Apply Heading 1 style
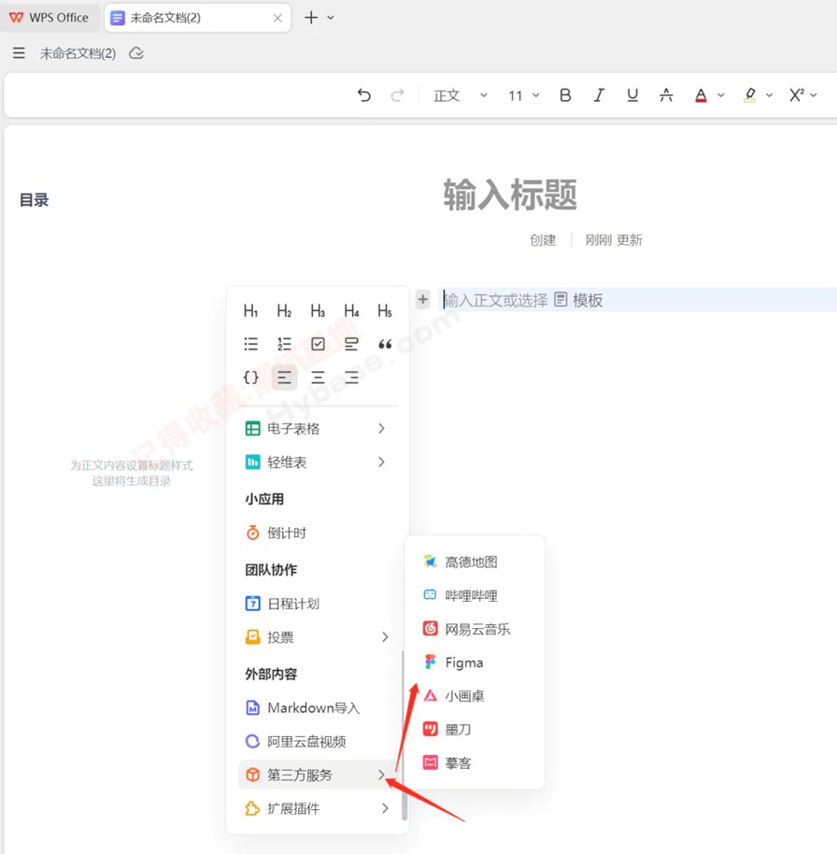 pyautogui.click(x=250, y=311)
